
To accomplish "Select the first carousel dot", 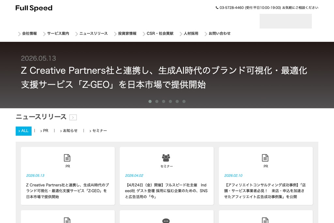I will tap(150, 102).
